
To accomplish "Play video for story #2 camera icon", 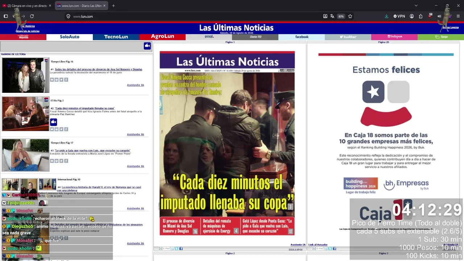I will (54, 122).
